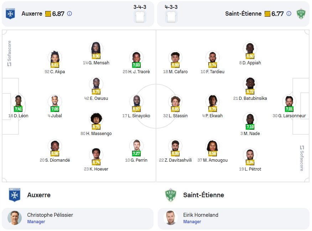Click the info icon next to Saint-Étienne rating

click(289, 14)
